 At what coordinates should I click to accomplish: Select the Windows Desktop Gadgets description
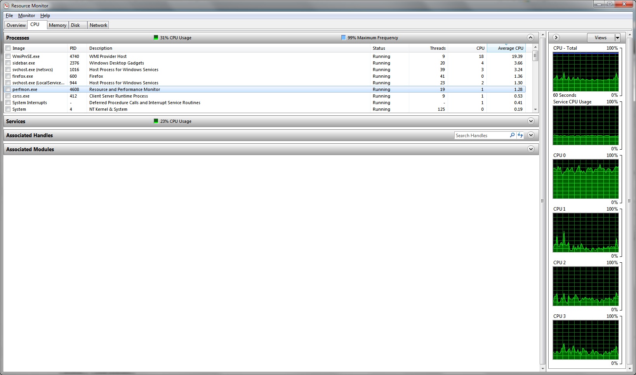pos(116,63)
